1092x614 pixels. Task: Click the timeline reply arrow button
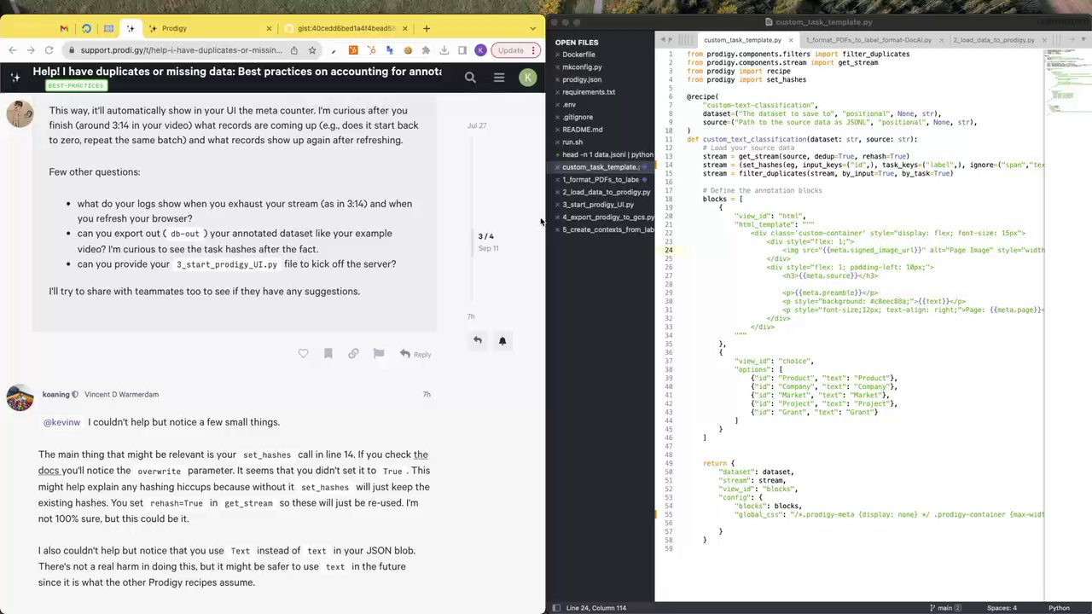(478, 340)
